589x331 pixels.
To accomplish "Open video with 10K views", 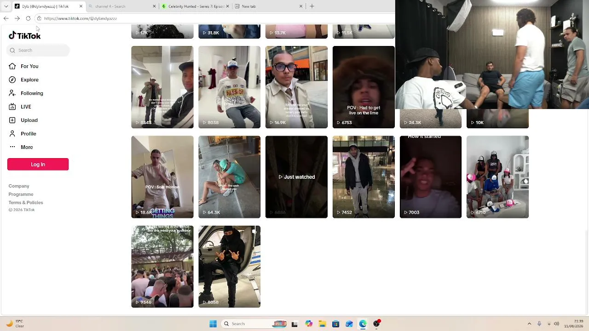I will (x=497, y=119).
